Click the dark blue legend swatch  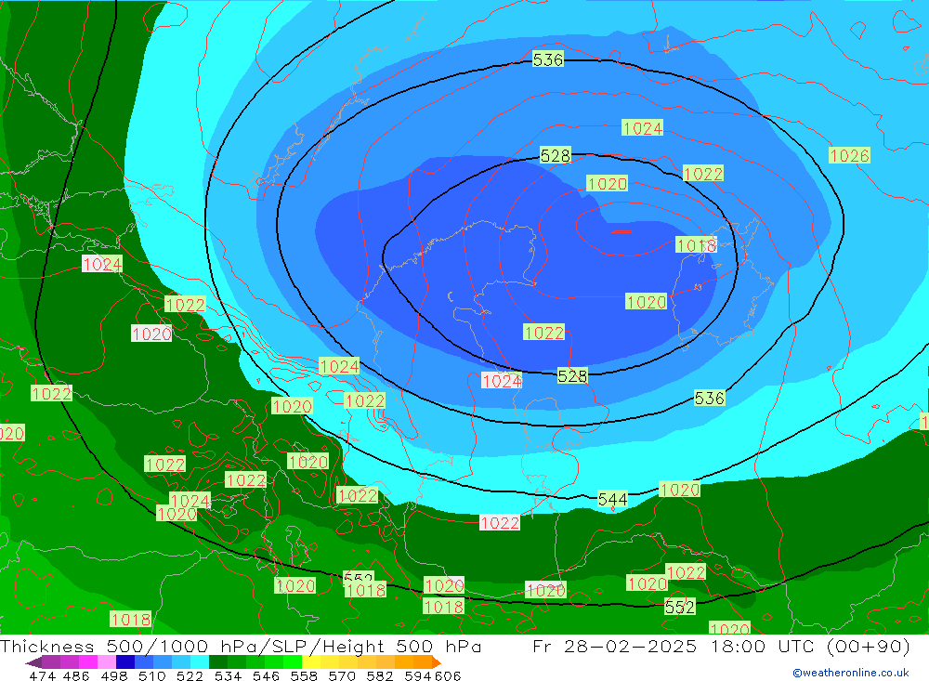[x=125, y=661]
